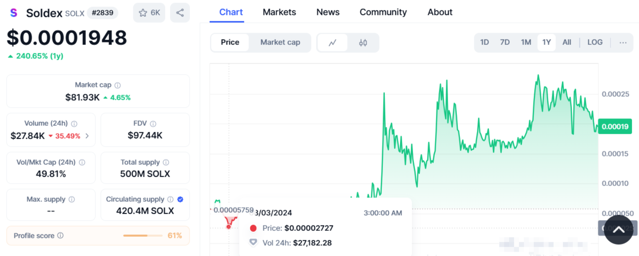The height and width of the screenshot is (256, 639).
Task: Click the red low-point marker on chart
Action: pos(228,226)
